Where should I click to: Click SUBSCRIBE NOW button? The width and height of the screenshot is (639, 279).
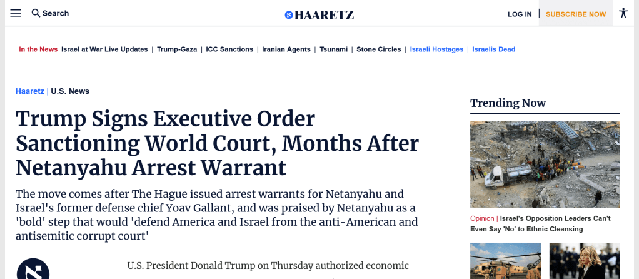pyautogui.click(x=576, y=14)
